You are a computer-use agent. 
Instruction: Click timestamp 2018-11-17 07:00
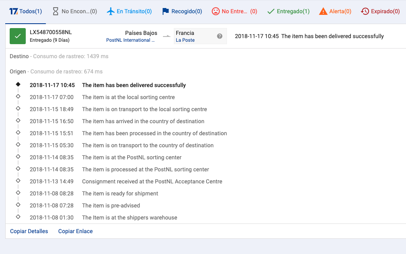click(52, 98)
